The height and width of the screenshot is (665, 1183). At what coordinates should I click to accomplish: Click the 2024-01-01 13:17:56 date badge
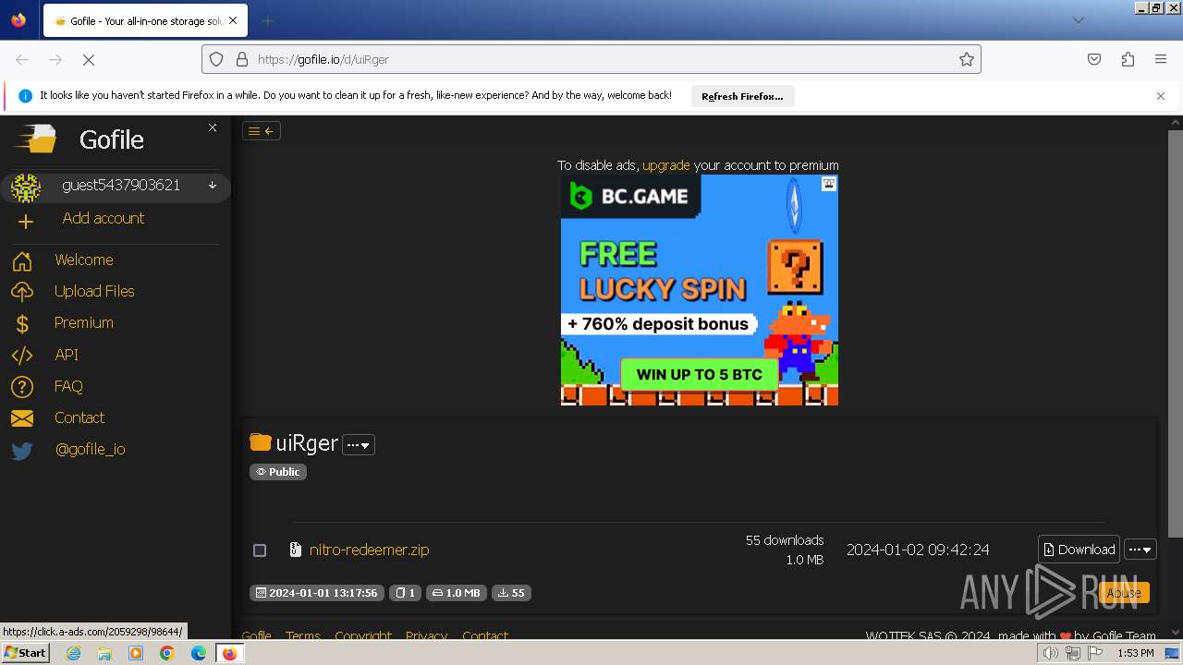pyautogui.click(x=315, y=593)
